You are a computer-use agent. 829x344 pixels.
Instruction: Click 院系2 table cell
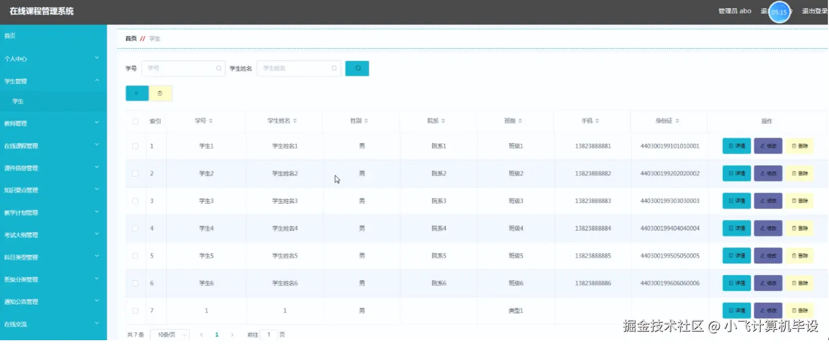[439, 173]
